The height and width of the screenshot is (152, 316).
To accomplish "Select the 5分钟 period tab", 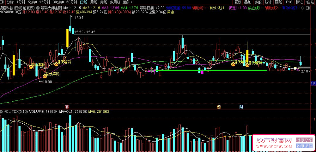I will pos(33,2).
